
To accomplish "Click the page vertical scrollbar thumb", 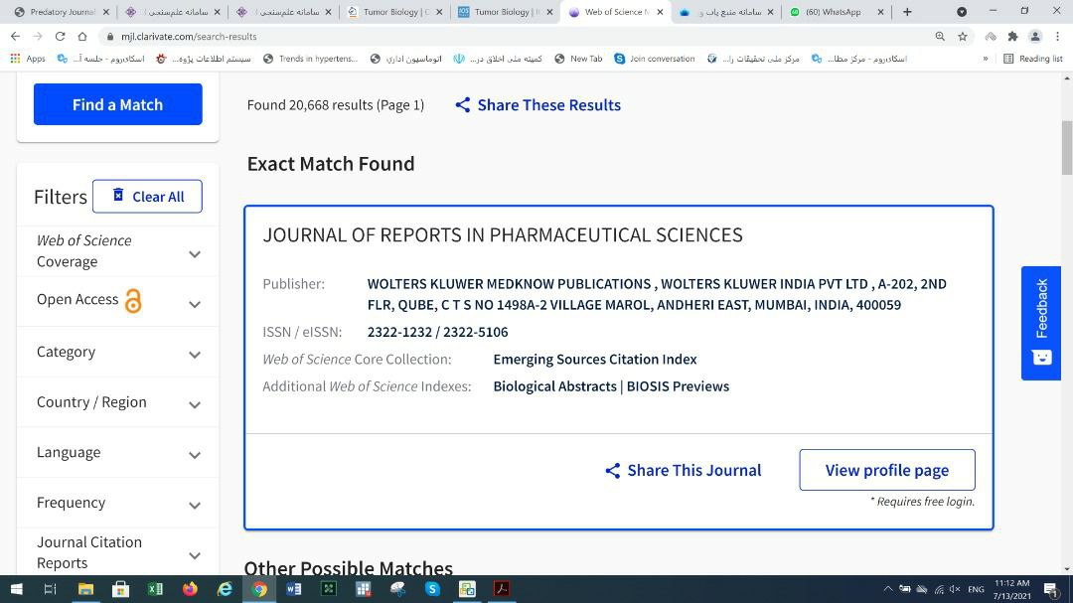I will tap(1067, 147).
